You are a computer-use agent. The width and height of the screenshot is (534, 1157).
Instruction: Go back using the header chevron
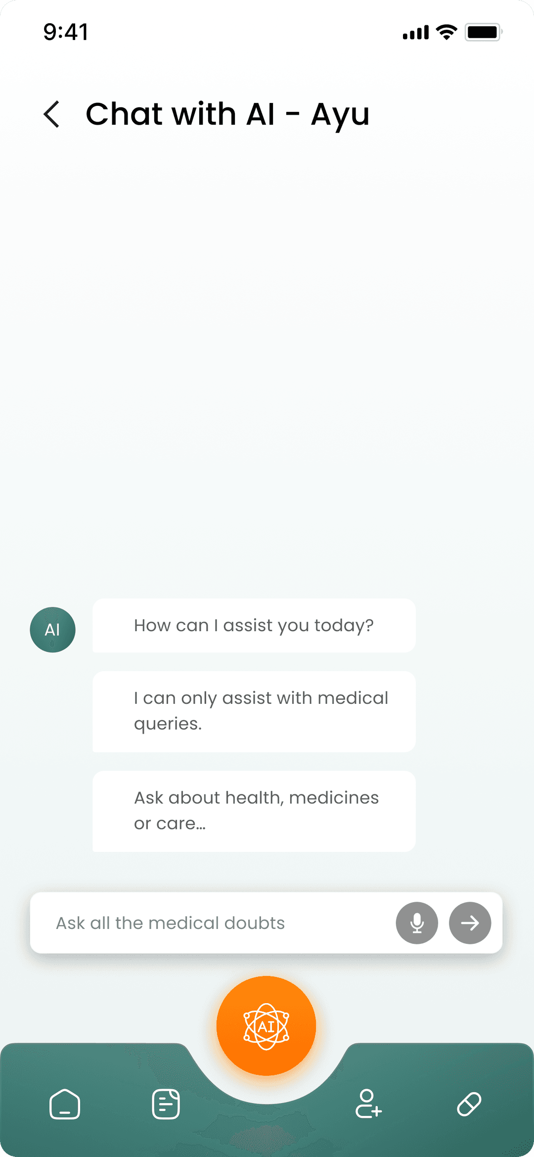point(51,114)
